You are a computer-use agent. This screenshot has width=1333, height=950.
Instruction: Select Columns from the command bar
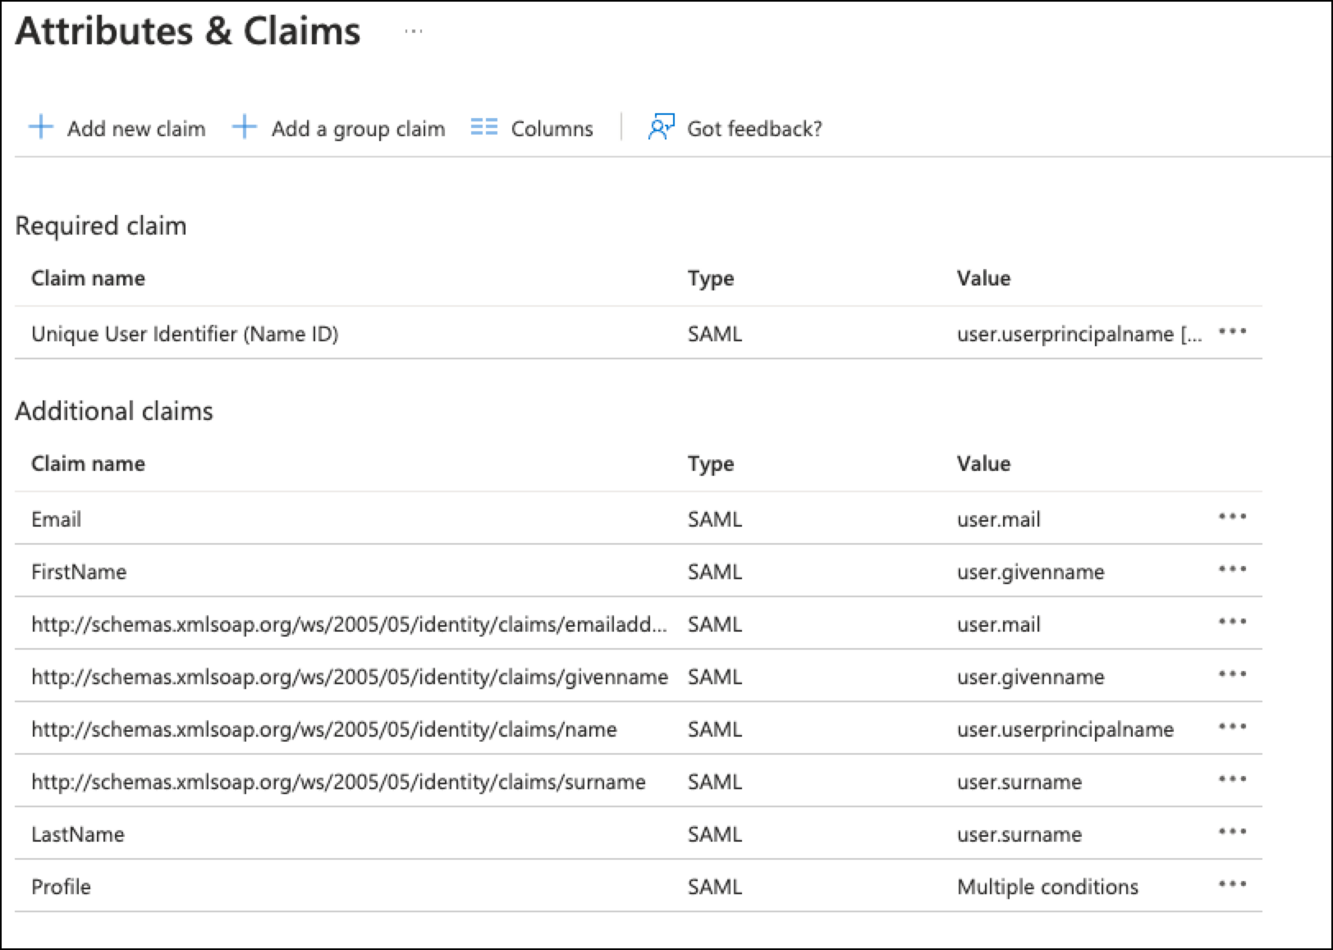[x=552, y=128]
